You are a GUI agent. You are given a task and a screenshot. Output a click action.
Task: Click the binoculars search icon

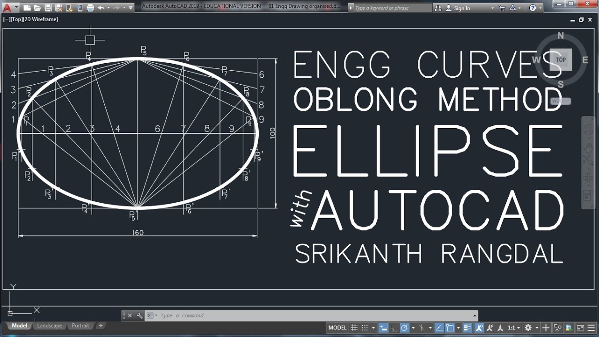[x=438, y=8]
